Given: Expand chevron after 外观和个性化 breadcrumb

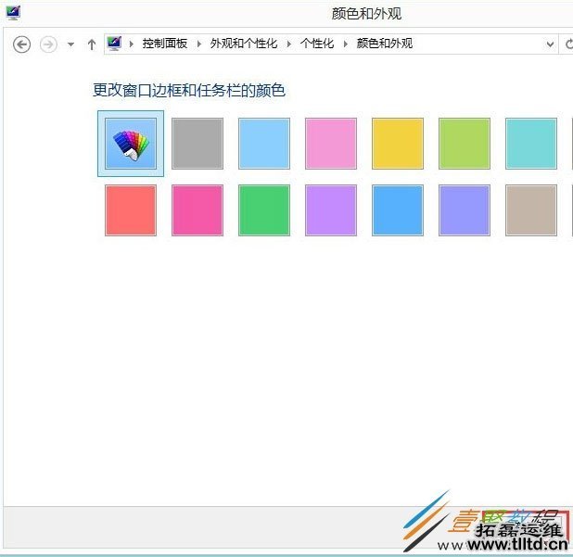Looking at the screenshot, I should tap(289, 44).
